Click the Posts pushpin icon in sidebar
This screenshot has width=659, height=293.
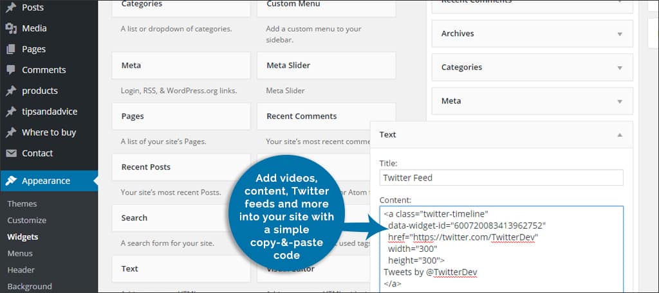point(11,8)
